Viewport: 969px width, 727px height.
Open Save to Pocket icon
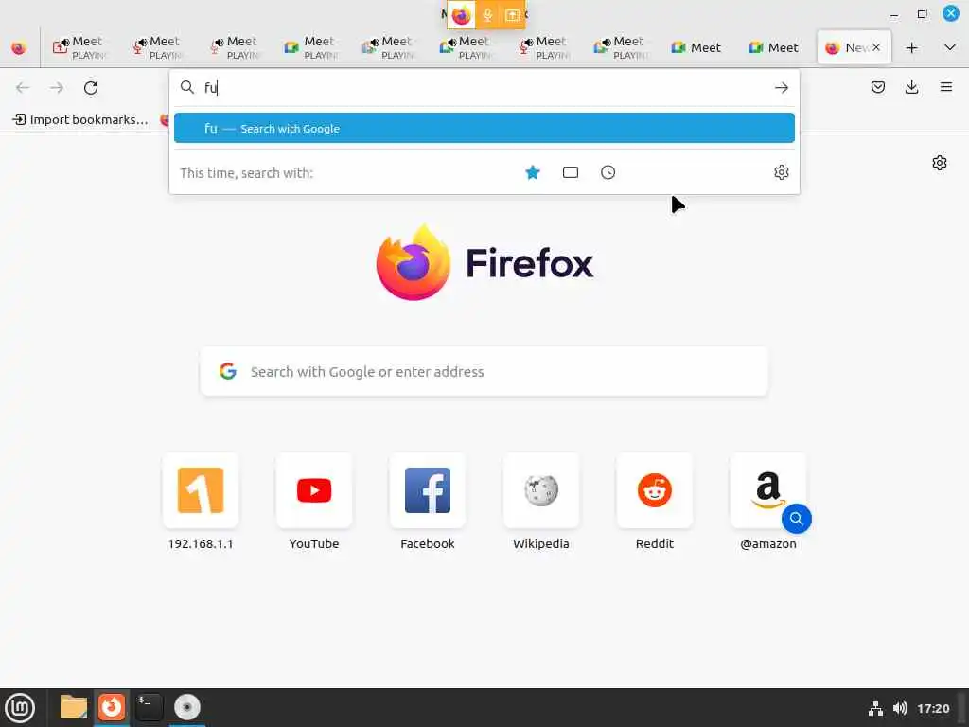click(x=877, y=87)
